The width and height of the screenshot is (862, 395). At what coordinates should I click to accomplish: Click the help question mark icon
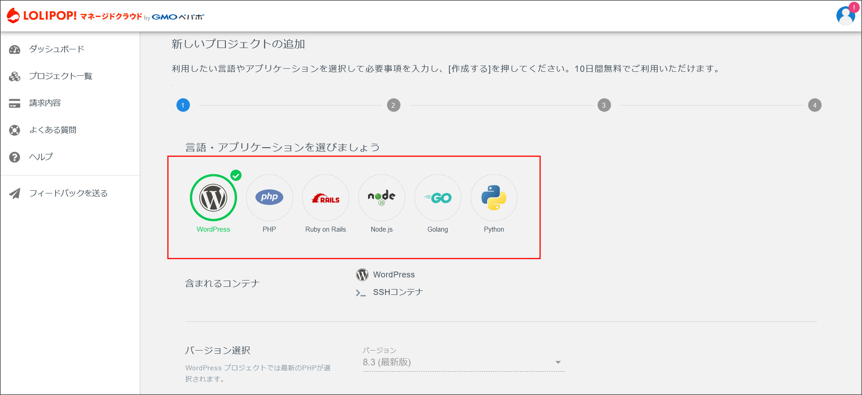15,157
